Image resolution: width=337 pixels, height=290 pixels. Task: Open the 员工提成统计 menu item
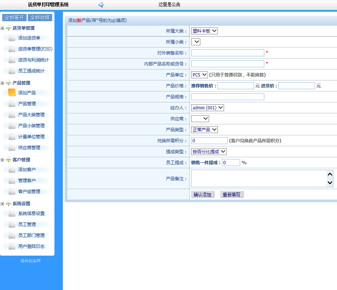tap(31, 71)
